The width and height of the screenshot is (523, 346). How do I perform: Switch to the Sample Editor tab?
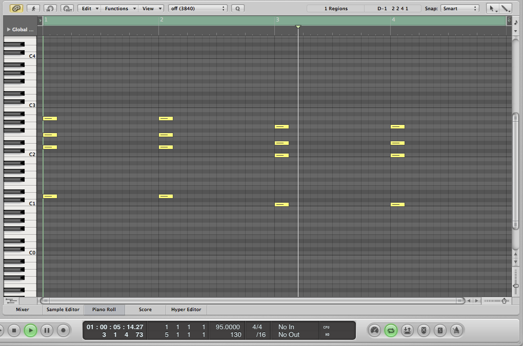click(63, 310)
